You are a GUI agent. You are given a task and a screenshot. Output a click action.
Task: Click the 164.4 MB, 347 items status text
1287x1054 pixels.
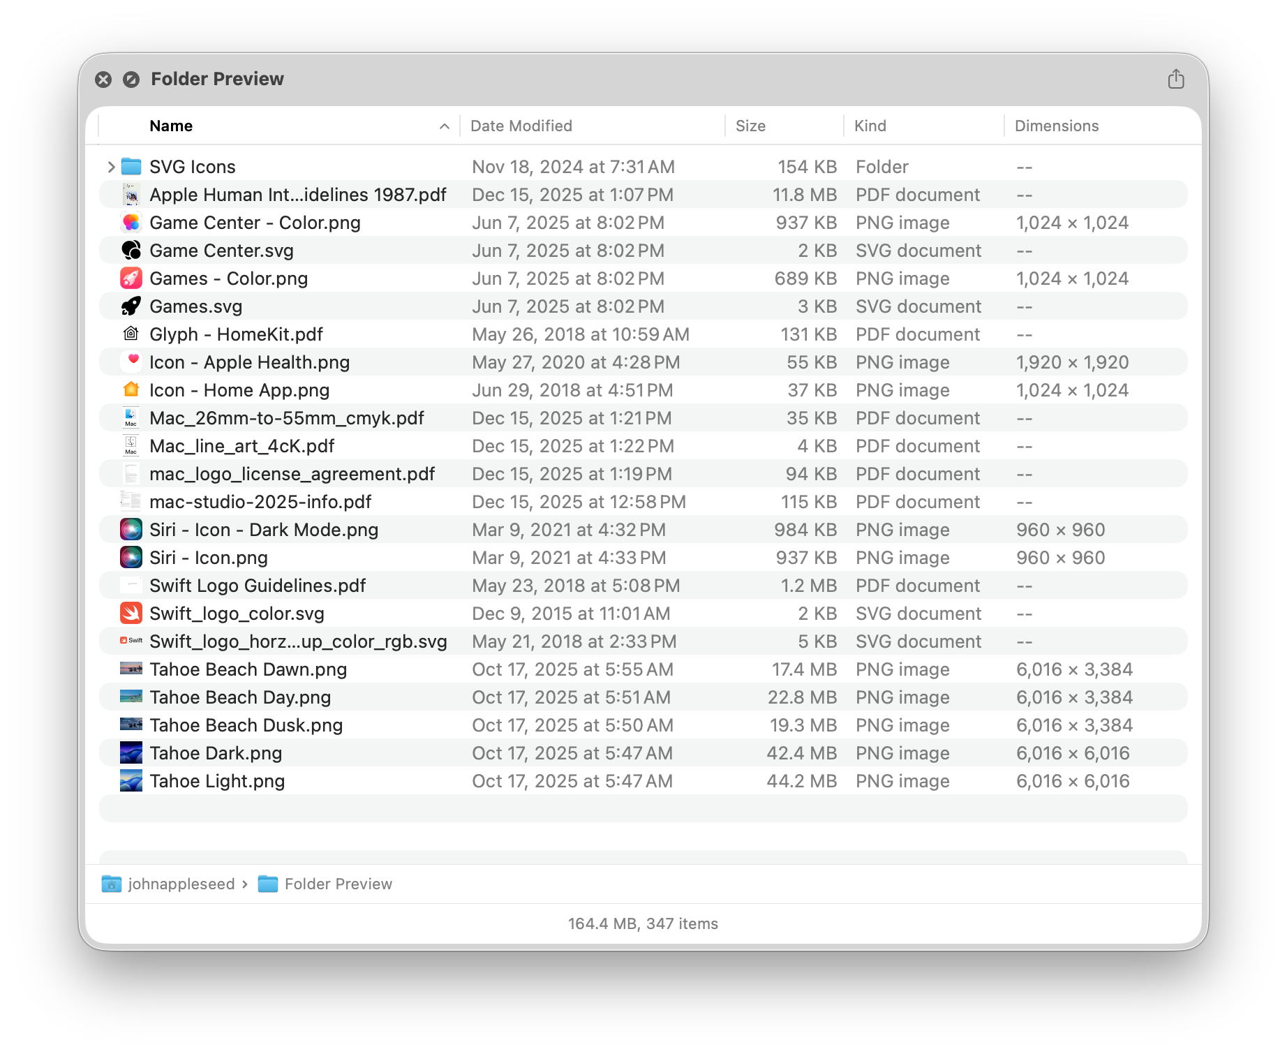pos(643,924)
